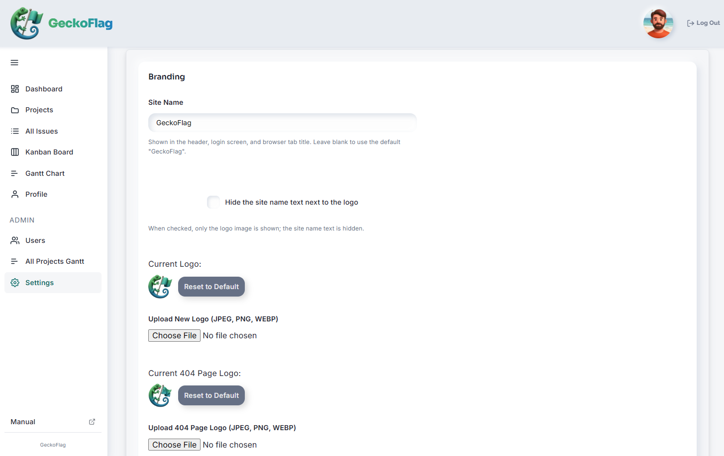
Task: Click the current logo preview image
Action: [x=160, y=287]
